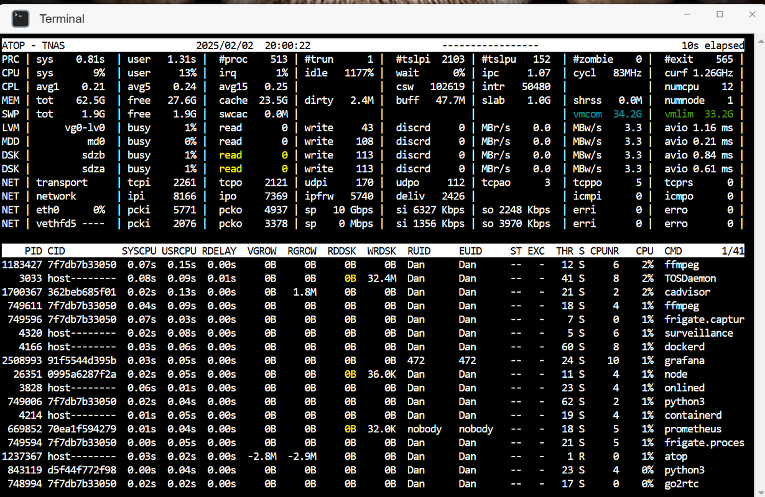
Task: Click the frigate.proces process name
Action: 704,442
